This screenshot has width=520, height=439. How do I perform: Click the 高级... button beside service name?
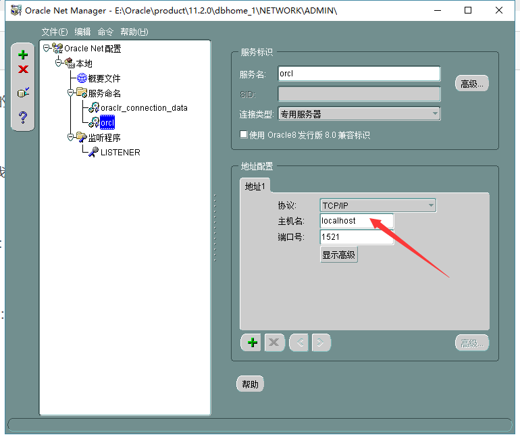tap(471, 84)
